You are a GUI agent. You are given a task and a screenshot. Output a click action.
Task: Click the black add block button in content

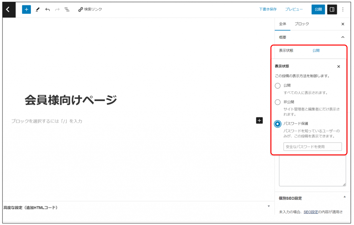(259, 120)
